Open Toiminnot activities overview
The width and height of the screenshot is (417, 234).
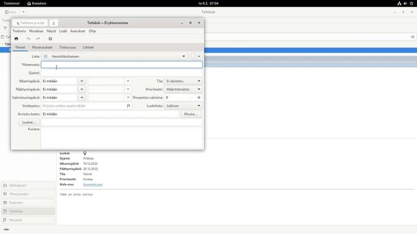pos(12,3)
